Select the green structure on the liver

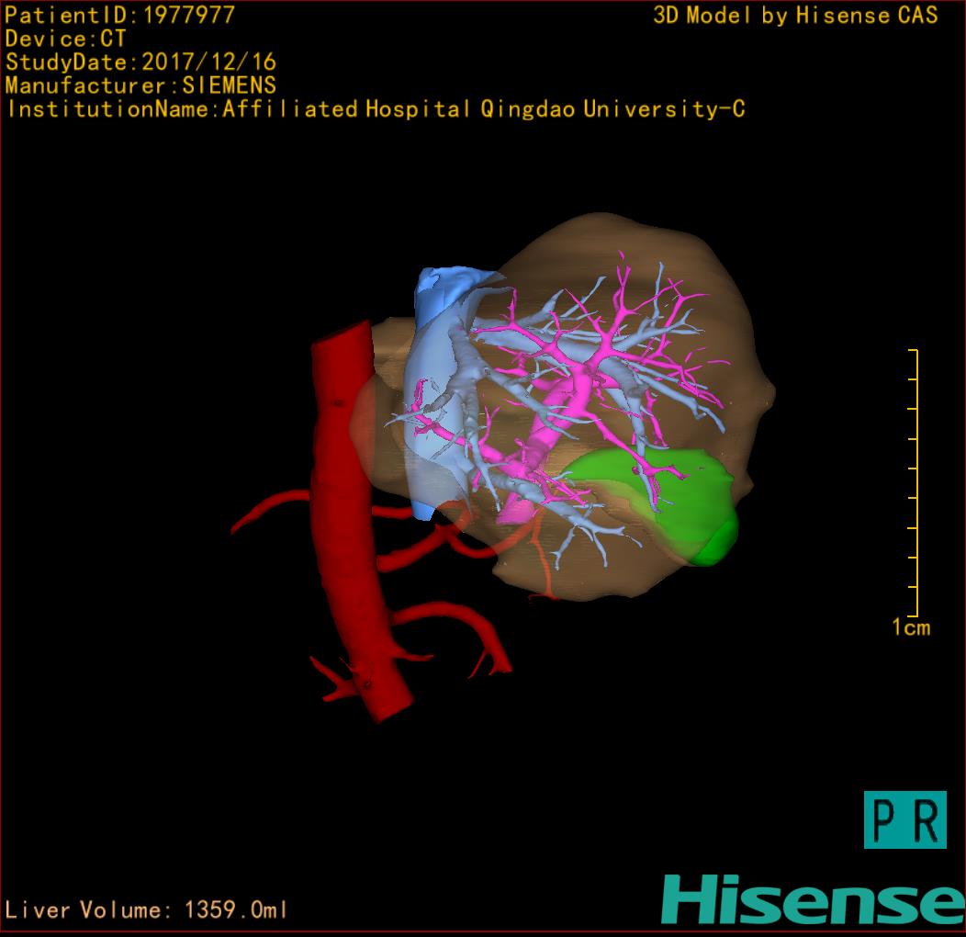coord(684,501)
